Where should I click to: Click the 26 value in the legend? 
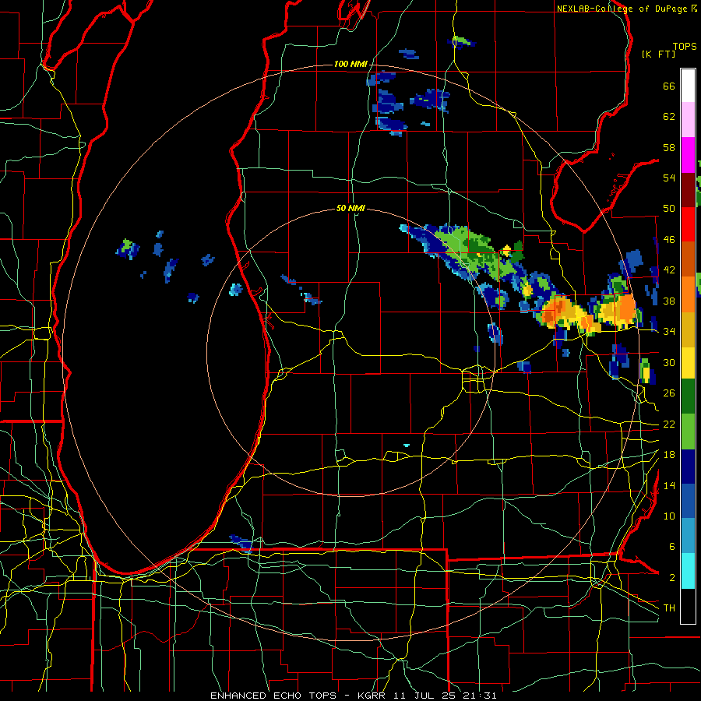coord(669,393)
